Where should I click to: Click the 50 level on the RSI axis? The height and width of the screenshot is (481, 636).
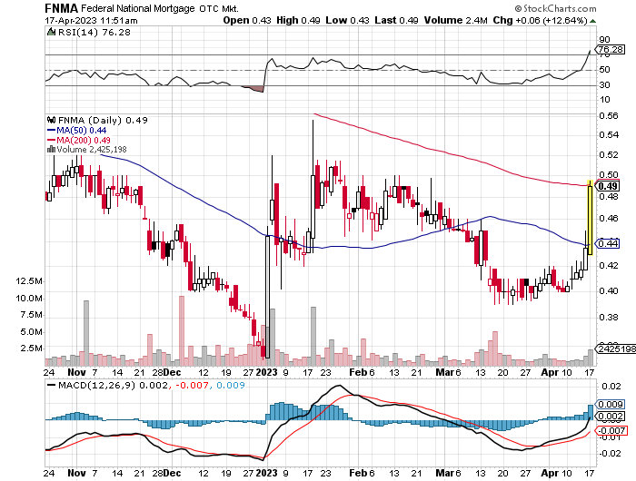[x=604, y=70]
